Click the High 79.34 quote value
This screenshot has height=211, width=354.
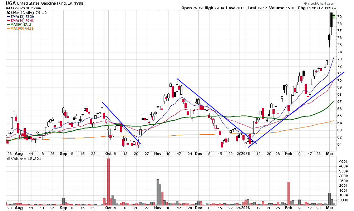tap(215, 8)
